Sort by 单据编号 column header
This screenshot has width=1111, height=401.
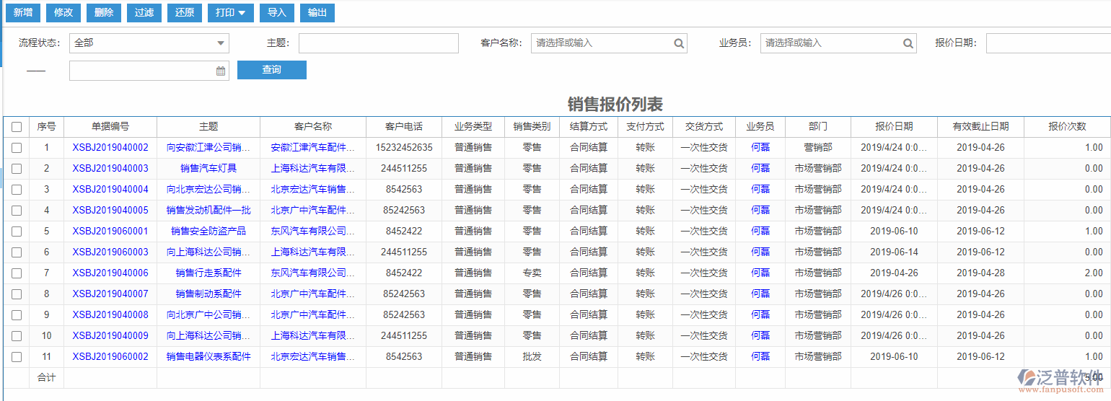[x=110, y=126]
